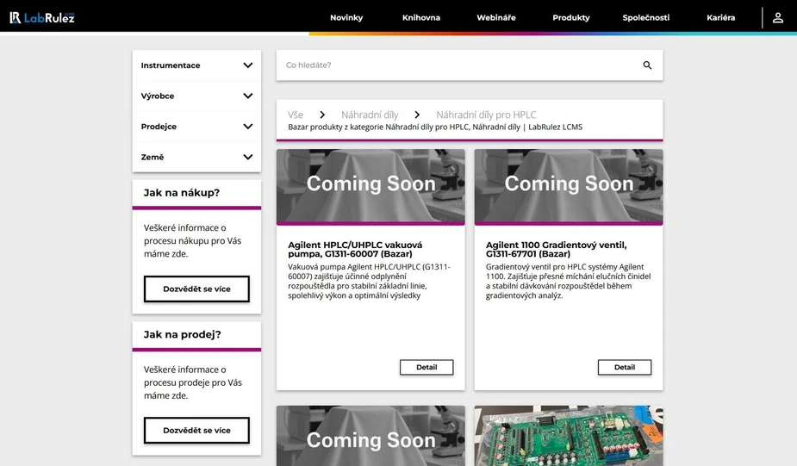This screenshot has height=466, width=797.
Task: Open the Společnosti menu item
Action: [x=645, y=17]
